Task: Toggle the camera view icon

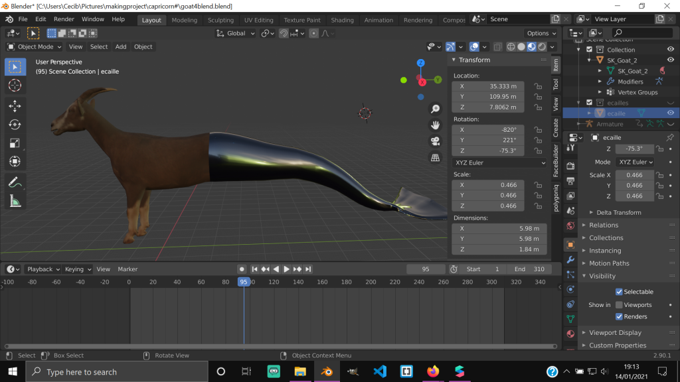Action: [x=436, y=141]
